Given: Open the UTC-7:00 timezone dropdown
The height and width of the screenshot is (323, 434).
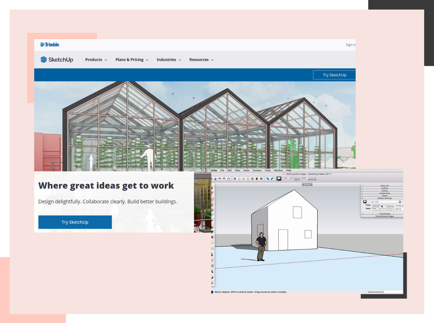Looking at the screenshot, I should (384, 202).
